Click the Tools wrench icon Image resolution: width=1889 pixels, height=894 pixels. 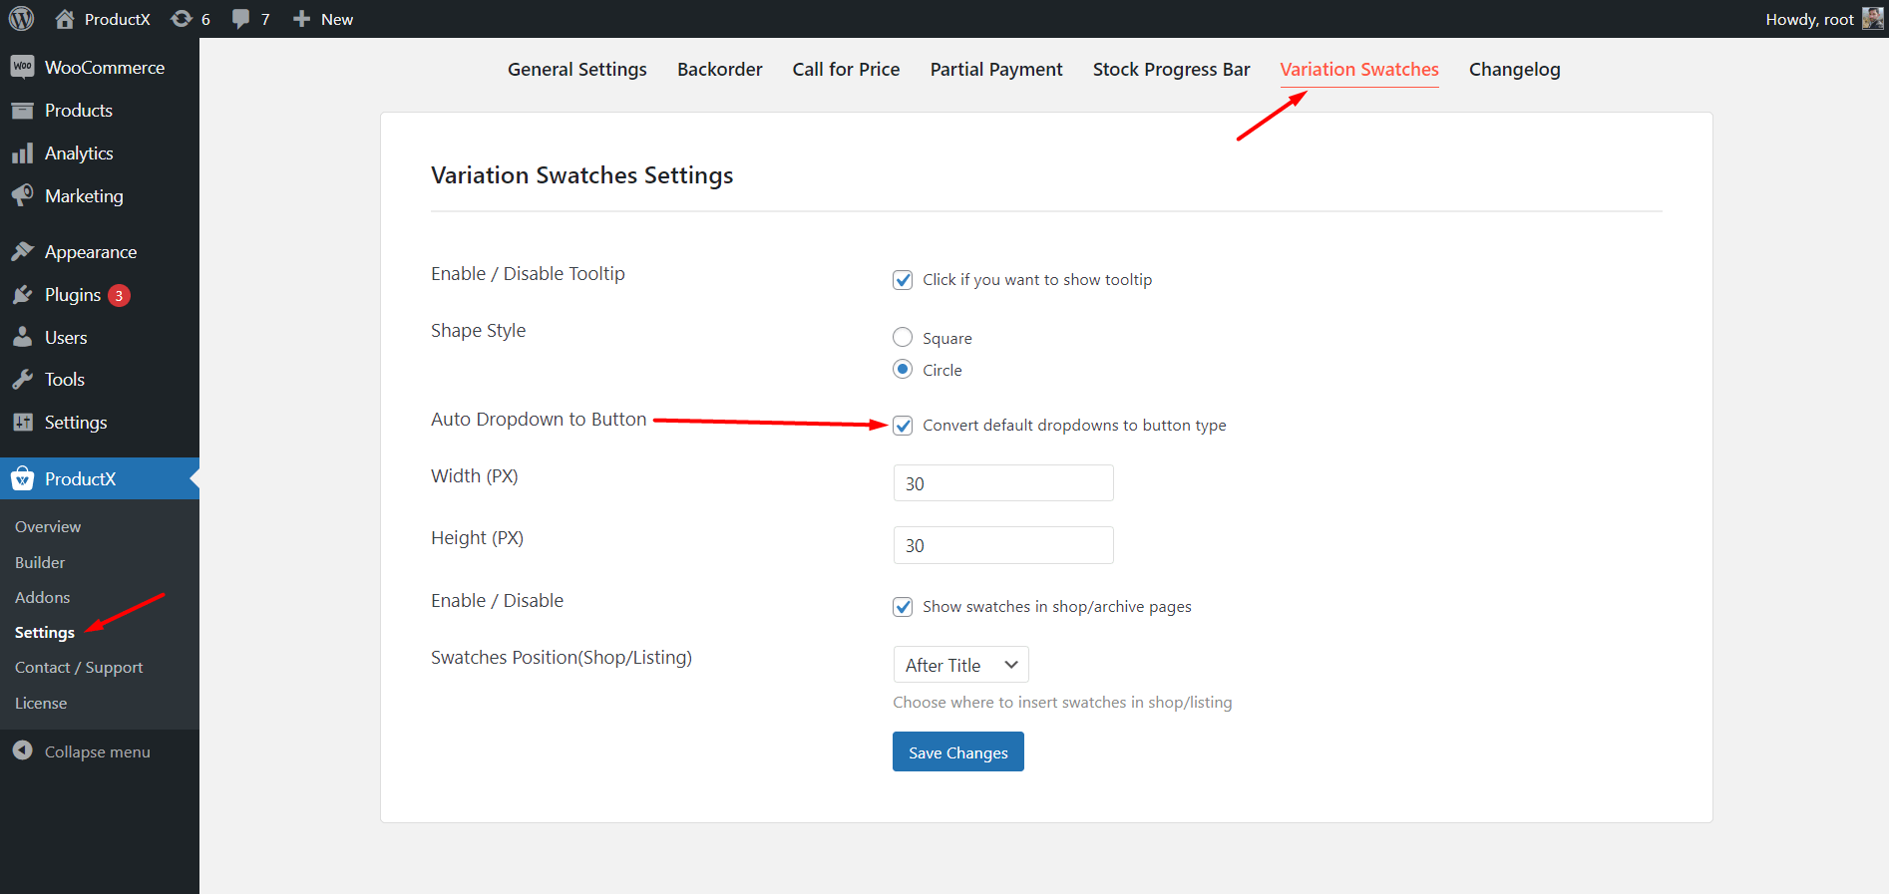[x=22, y=380]
